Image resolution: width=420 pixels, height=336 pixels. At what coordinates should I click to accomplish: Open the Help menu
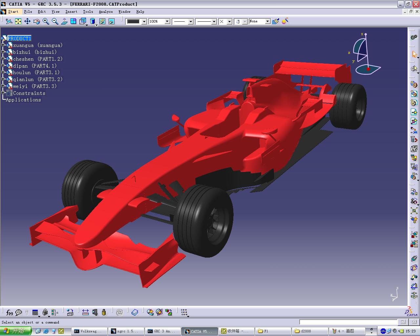pyautogui.click(x=140, y=11)
